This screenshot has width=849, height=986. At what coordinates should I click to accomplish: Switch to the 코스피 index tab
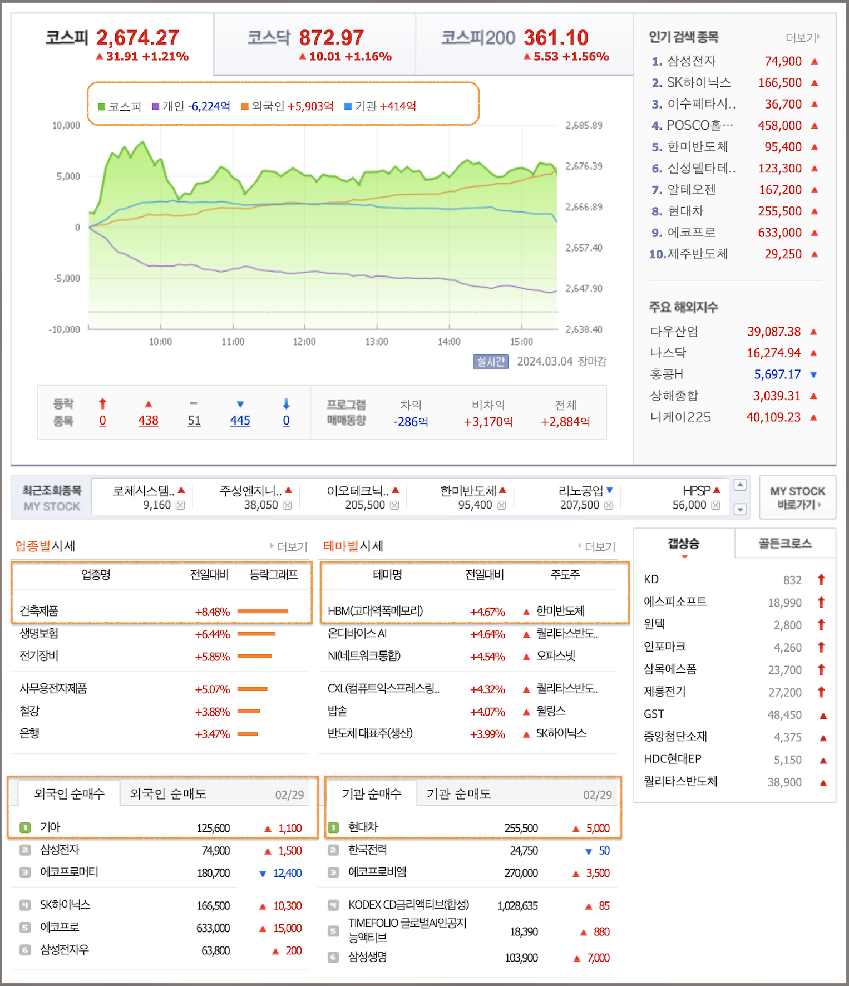112,45
